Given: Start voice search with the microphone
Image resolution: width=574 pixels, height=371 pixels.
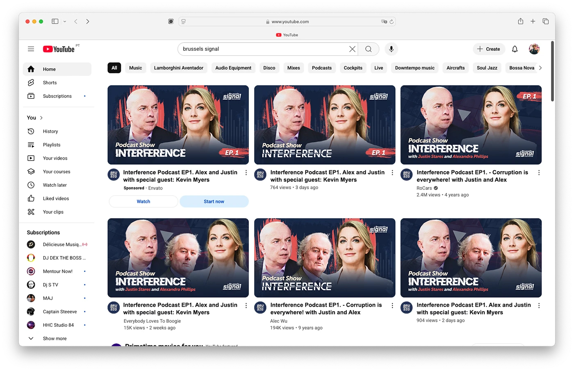Looking at the screenshot, I should click(x=392, y=49).
